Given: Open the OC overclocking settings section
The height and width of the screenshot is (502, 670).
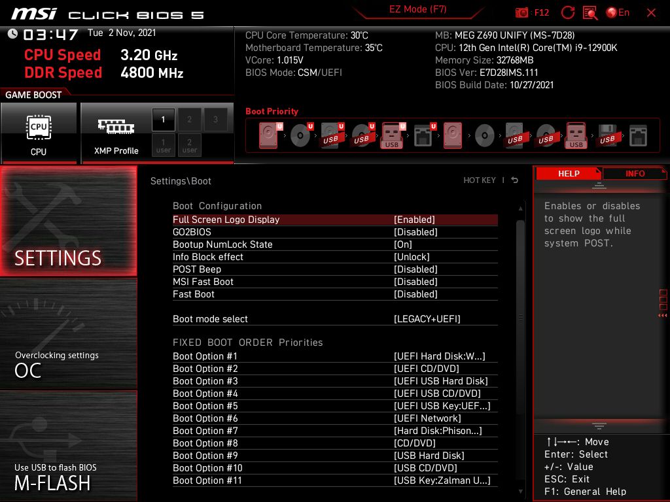Looking at the screenshot, I should click(68, 334).
